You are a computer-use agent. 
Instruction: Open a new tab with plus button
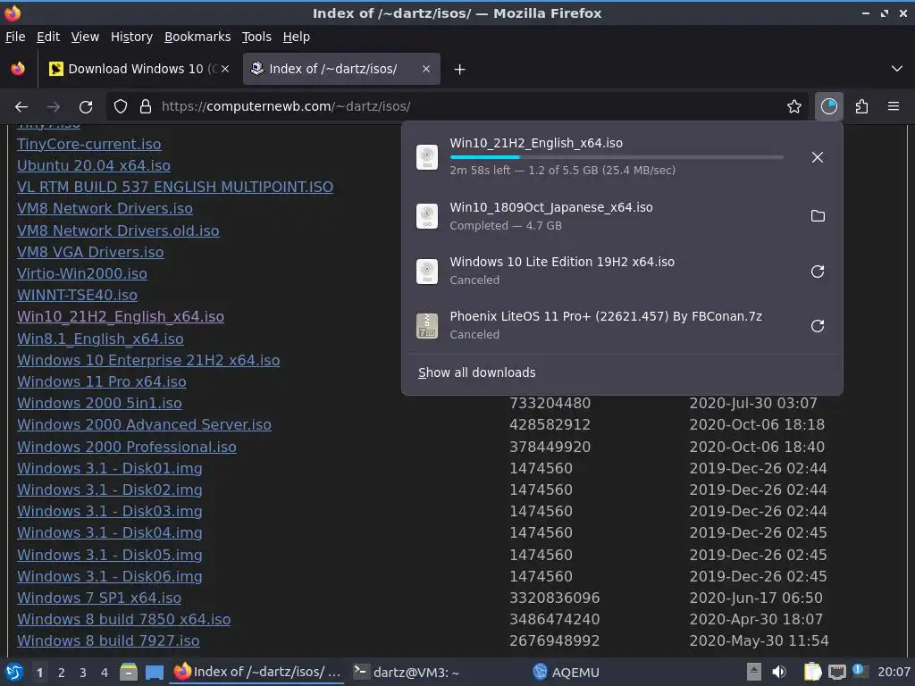click(x=460, y=70)
